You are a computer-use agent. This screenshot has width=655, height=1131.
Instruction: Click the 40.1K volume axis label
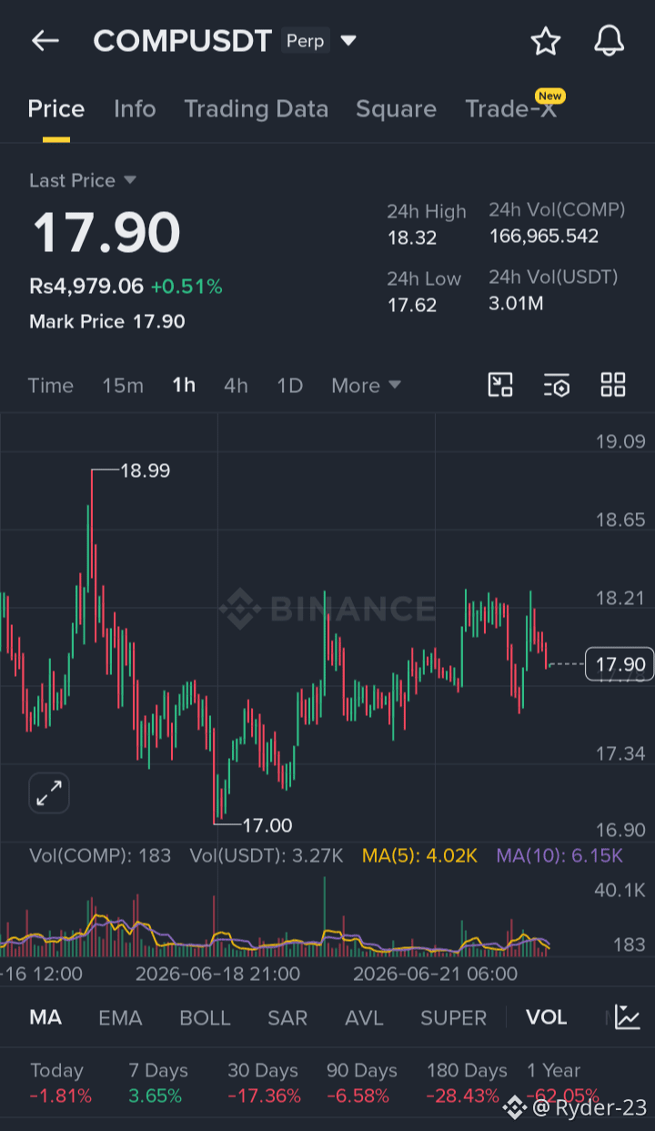(620, 890)
